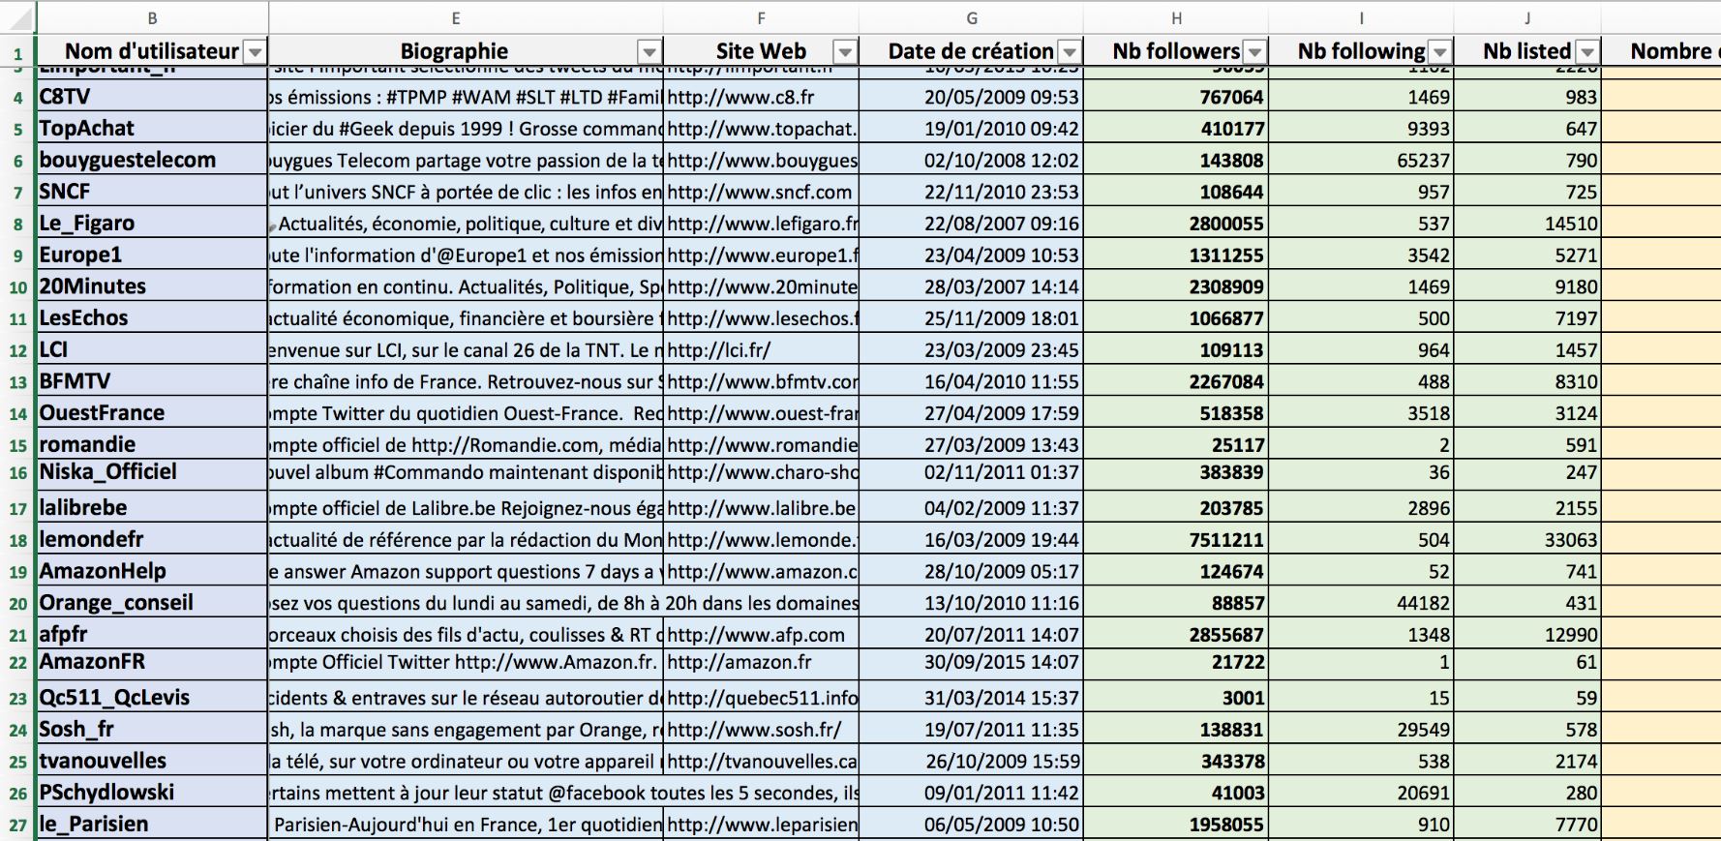This screenshot has width=1721, height=841.
Task: Open the Nom d'utilisateur filter dropdown
Action: (255, 52)
